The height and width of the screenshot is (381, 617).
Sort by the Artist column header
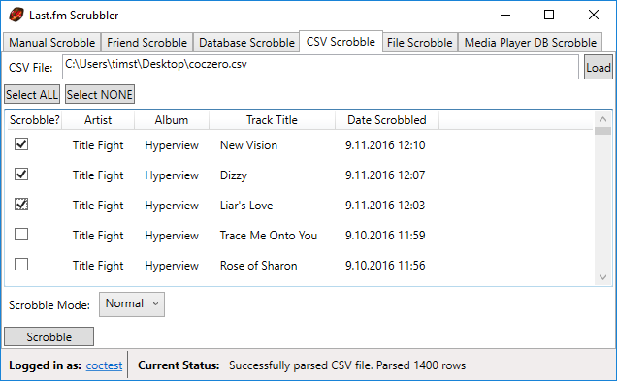click(x=98, y=120)
